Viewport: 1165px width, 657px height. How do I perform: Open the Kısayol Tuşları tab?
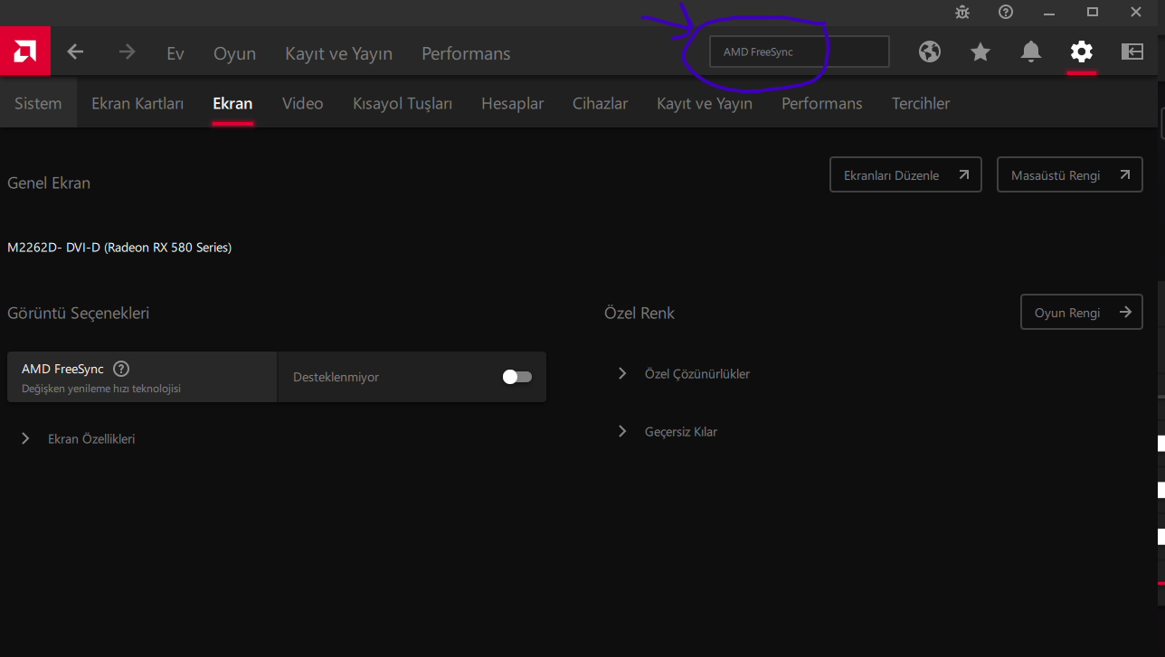[403, 103]
